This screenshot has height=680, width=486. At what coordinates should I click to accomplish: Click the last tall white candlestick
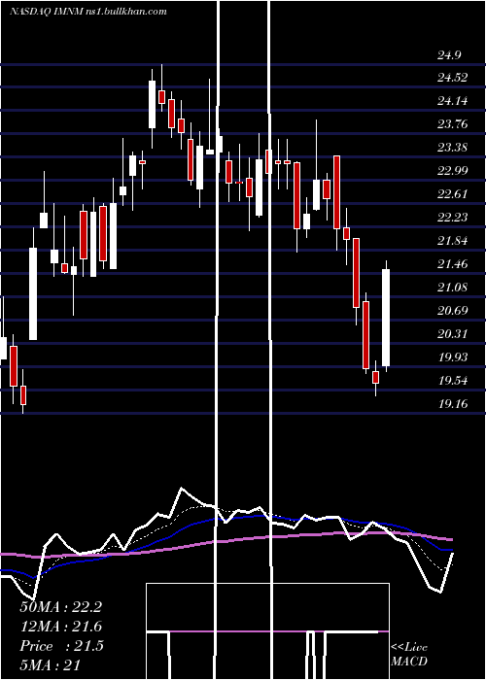(386, 318)
